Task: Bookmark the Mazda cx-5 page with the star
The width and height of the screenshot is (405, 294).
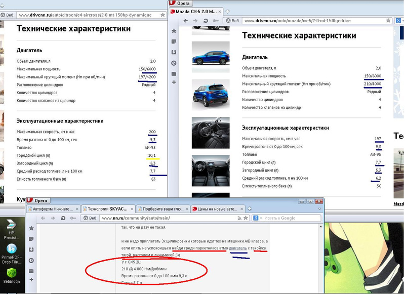Action: [388, 21]
